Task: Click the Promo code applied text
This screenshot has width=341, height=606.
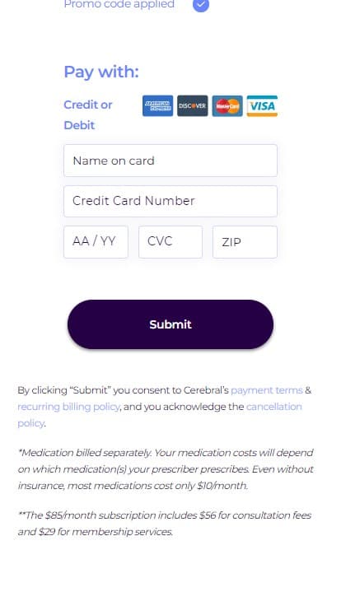Action: [119, 5]
